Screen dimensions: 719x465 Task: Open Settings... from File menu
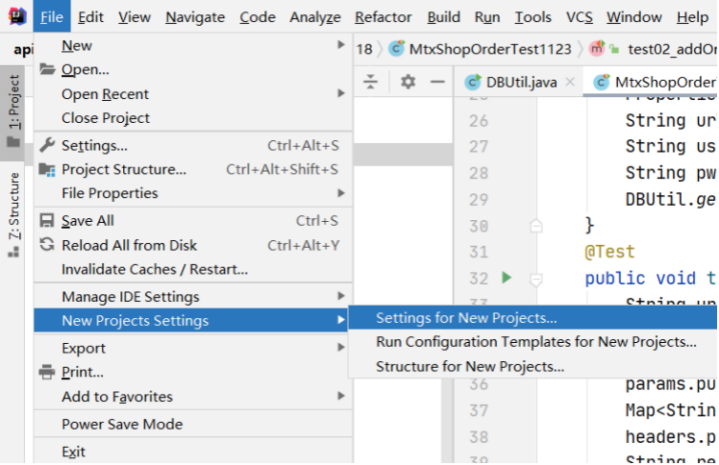(192, 145)
